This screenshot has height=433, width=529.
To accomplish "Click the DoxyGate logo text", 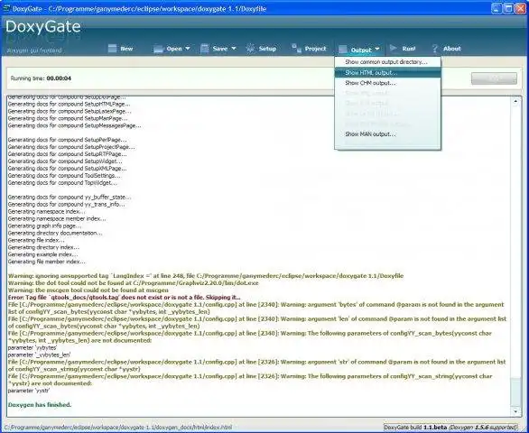I will point(43,27).
